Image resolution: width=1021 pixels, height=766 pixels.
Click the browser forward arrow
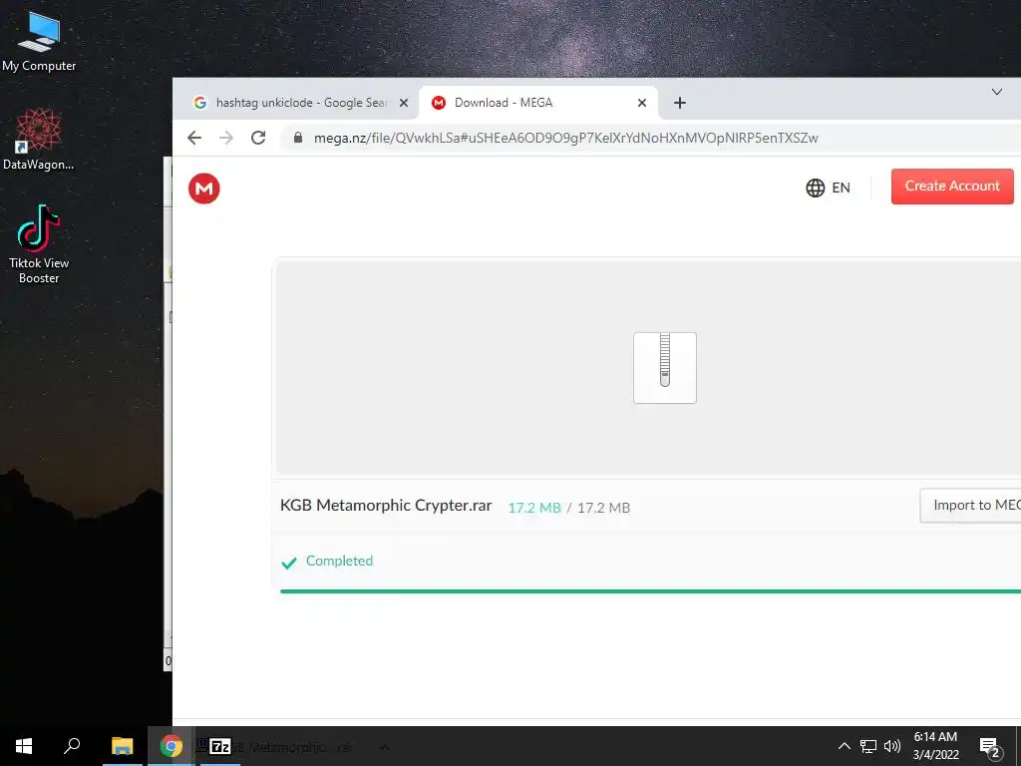coord(226,138)
